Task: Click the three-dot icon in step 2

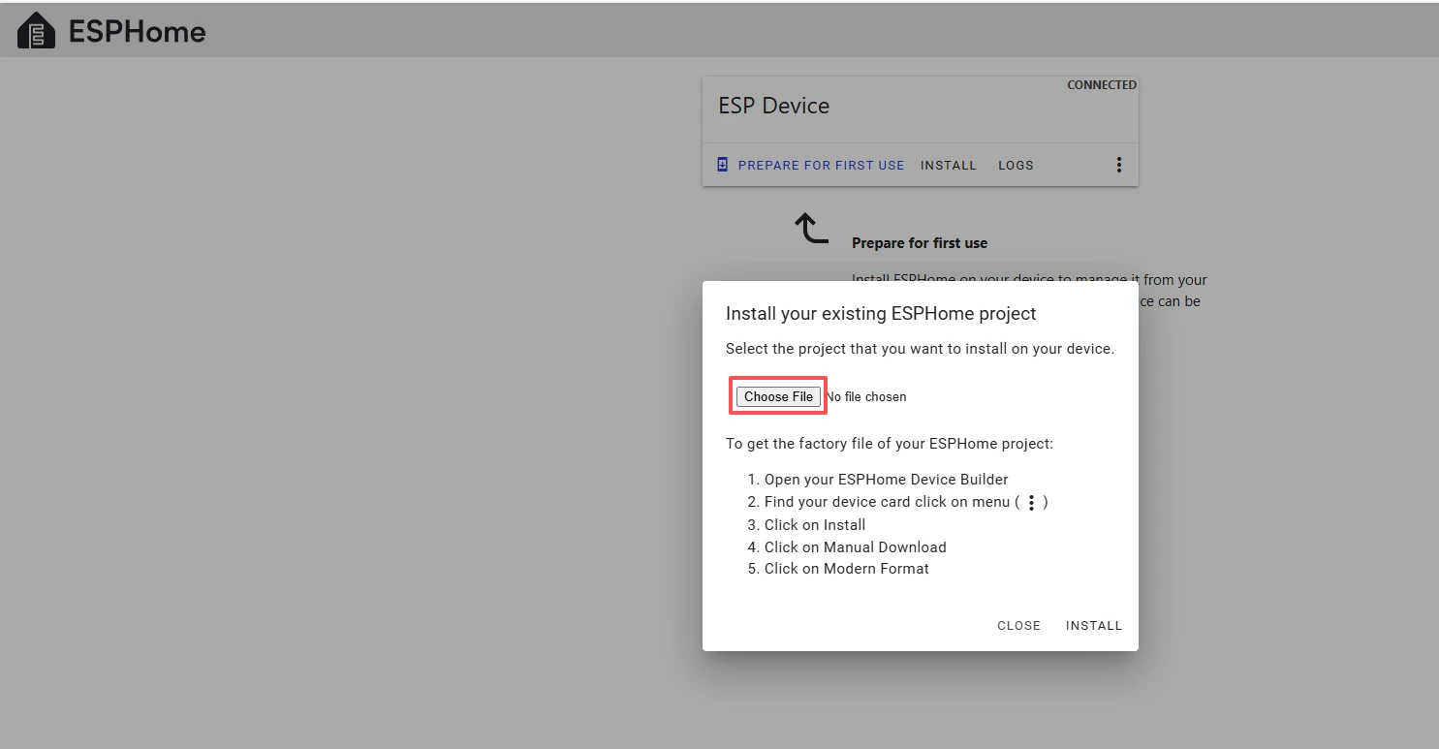Action: (x=1031, y=503)
